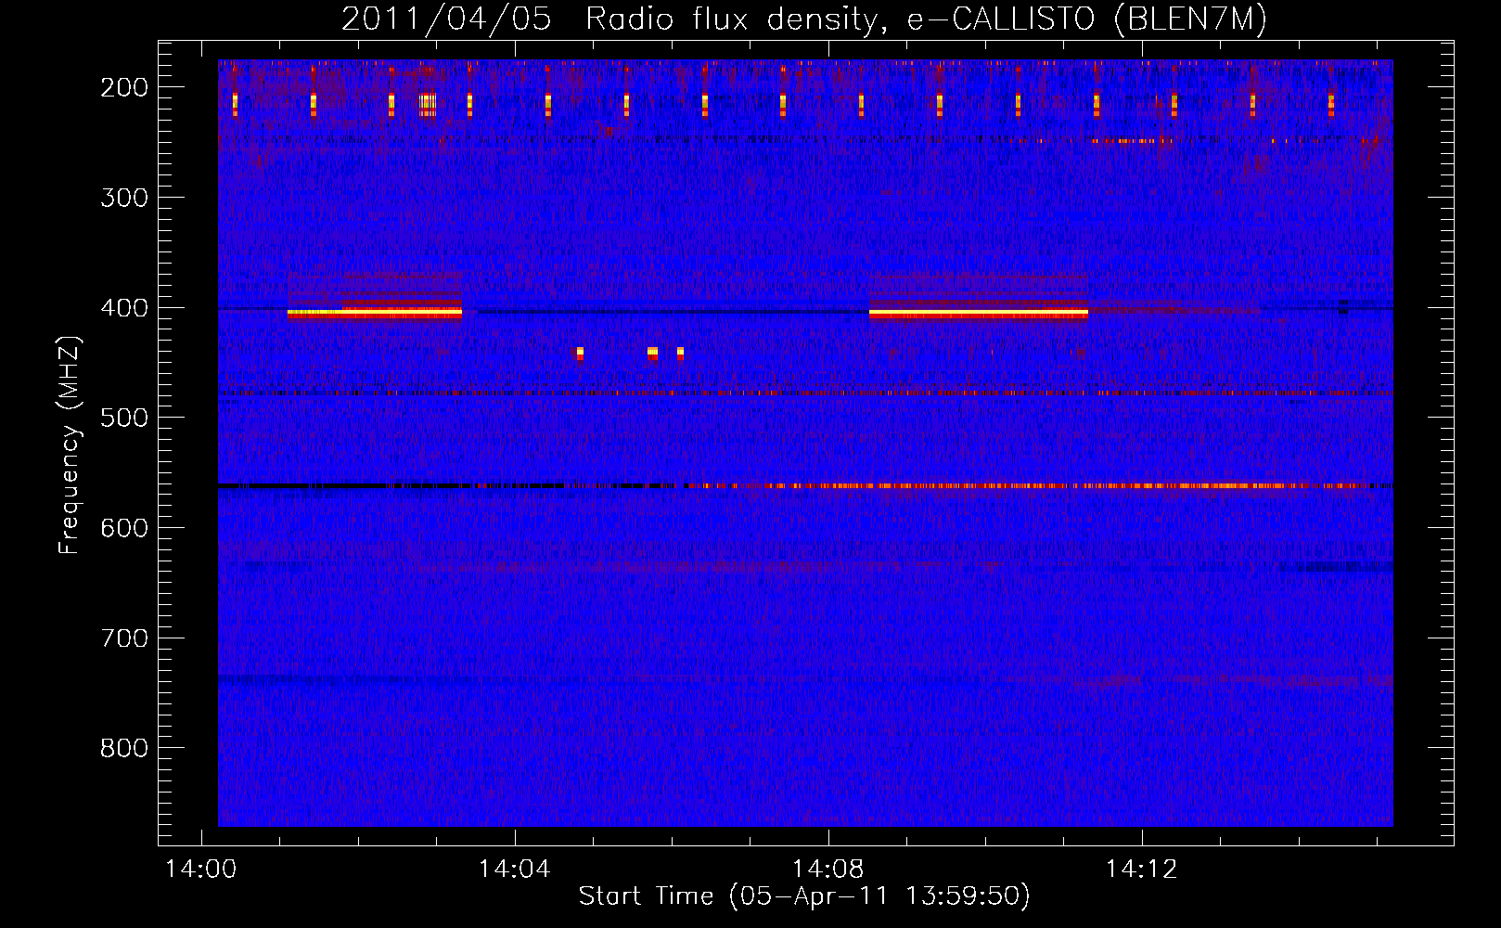Click the 300 frequency tick label
Image resolution: width=1501 pixels, height=928 pixels.
(124, 198)
